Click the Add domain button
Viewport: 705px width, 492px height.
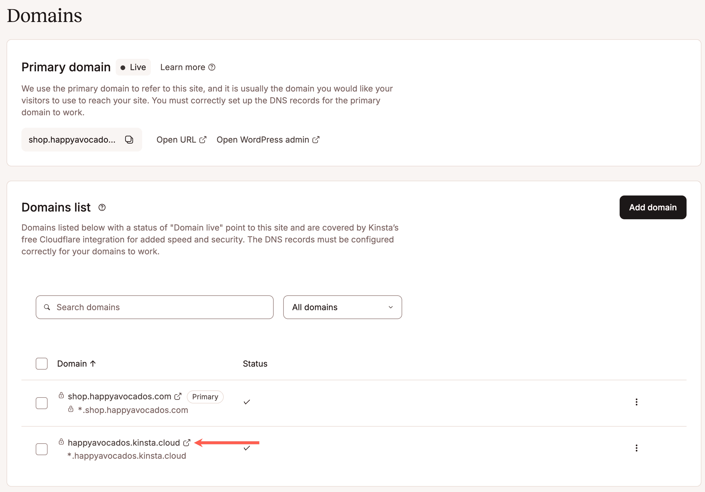[653, 207]
